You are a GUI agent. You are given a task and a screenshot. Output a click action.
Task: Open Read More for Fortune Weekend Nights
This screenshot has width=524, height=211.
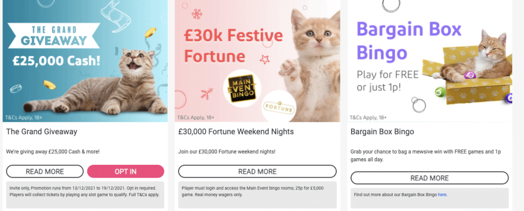pyautogui.click(x=257, y=172)
